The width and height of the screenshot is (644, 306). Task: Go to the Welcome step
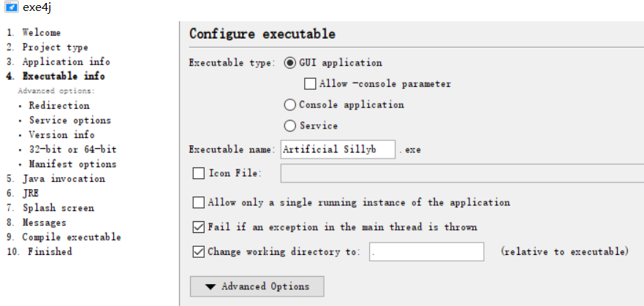point(41,33)
